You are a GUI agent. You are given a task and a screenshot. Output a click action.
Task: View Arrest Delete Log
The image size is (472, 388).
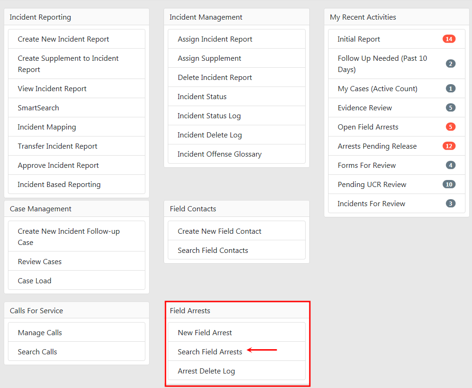point(206,371)
